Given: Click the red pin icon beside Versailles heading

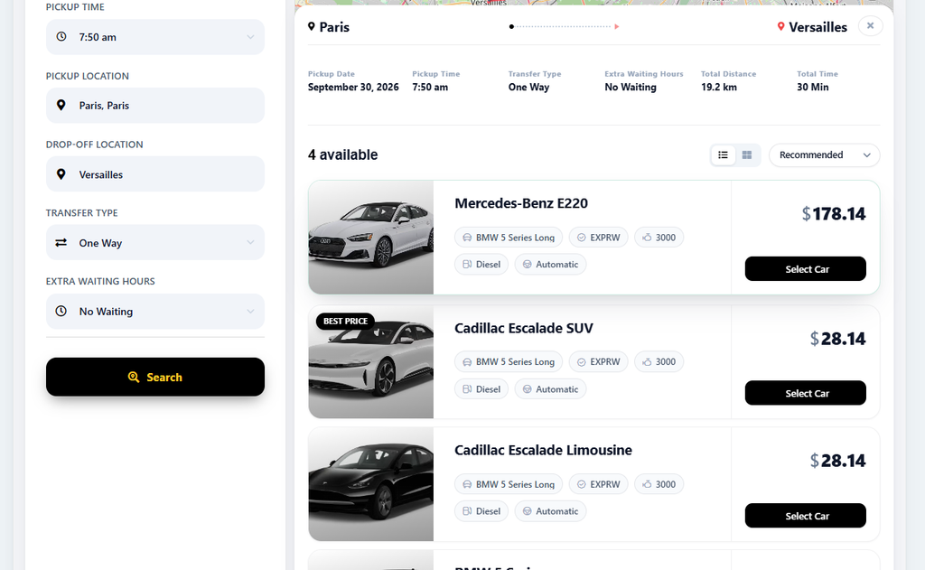Looking at the screenshot, I should 780,26.
